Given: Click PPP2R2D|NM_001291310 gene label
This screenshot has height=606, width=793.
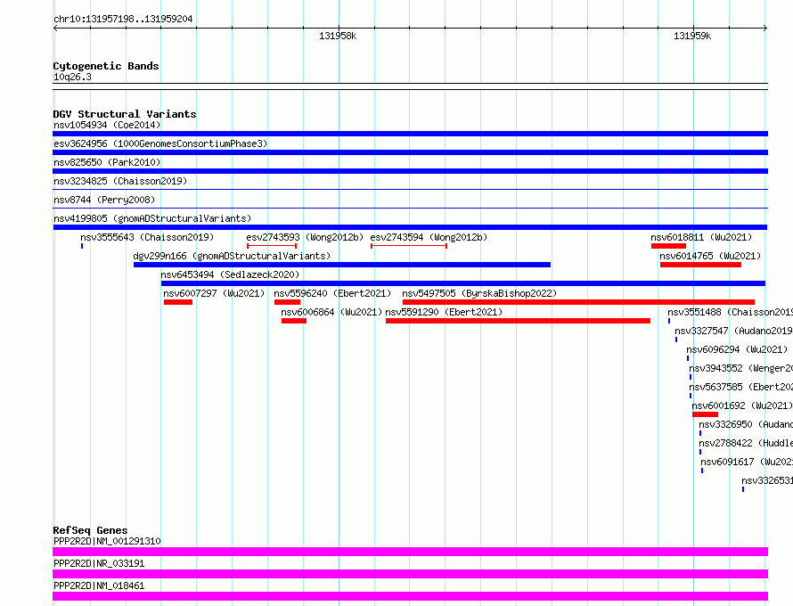Looking at the screenshot, I should coord(107,541).
